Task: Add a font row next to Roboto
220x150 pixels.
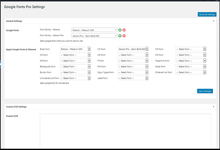Action: coord(120,30)
